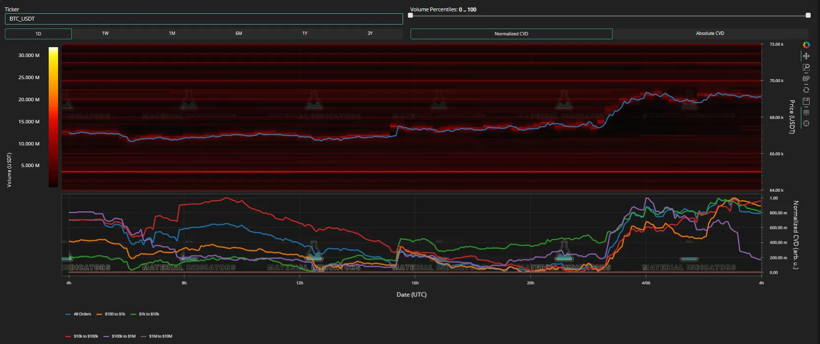
Task: Activate the Box Zoom tool
Action: click(806, 67)
